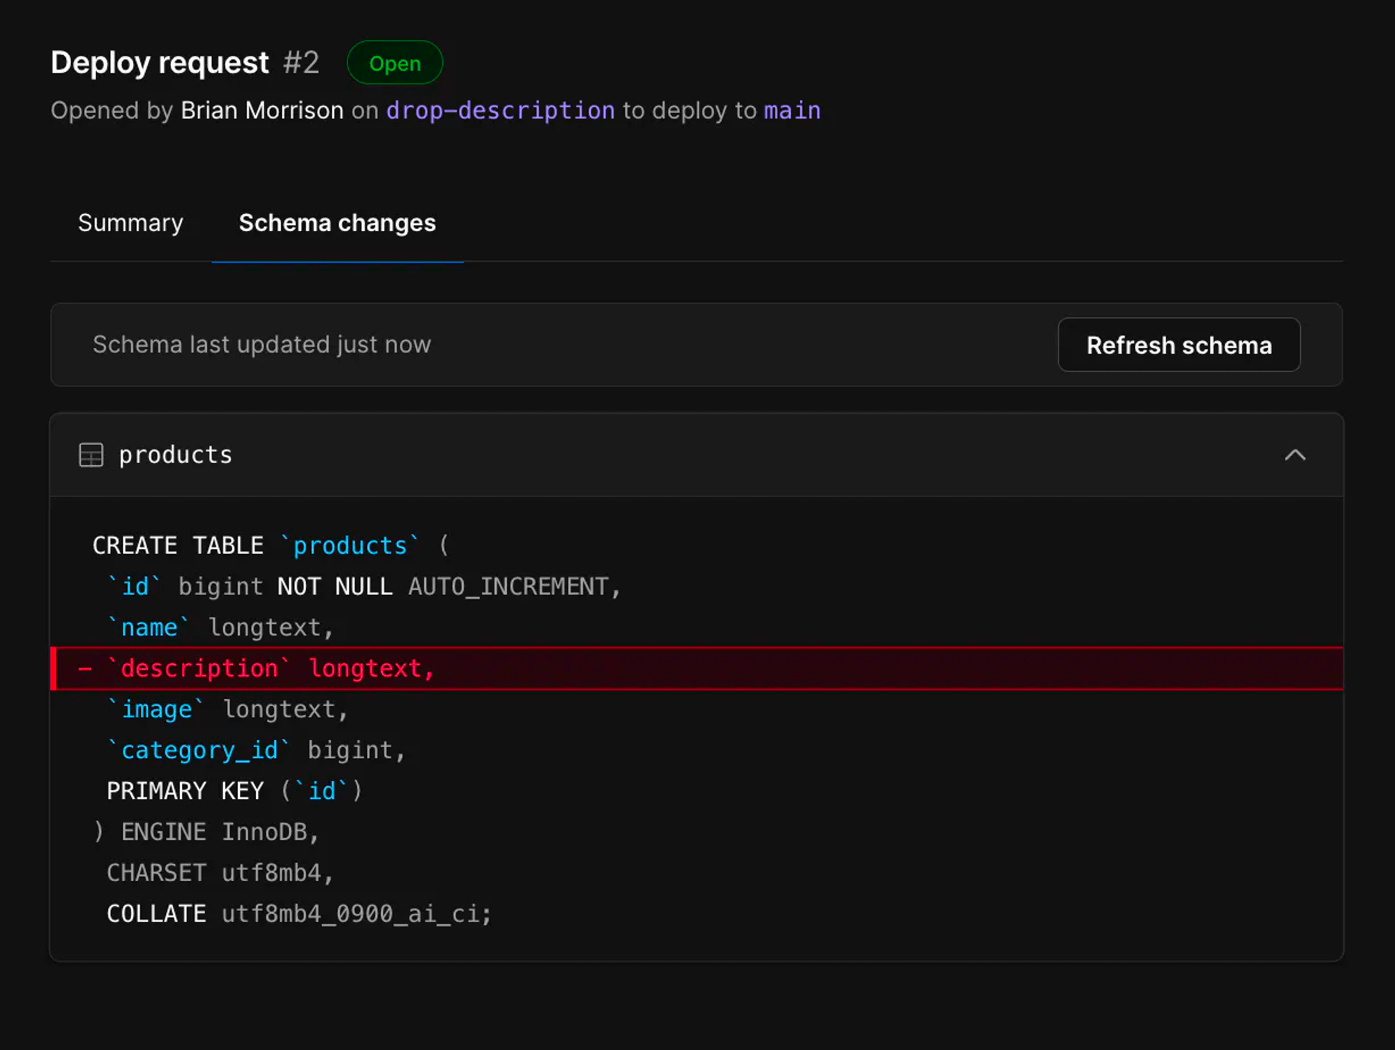1395x1050 pixels.
Task: Select the products schema panel header icon
Action: (x=91, y=455)
